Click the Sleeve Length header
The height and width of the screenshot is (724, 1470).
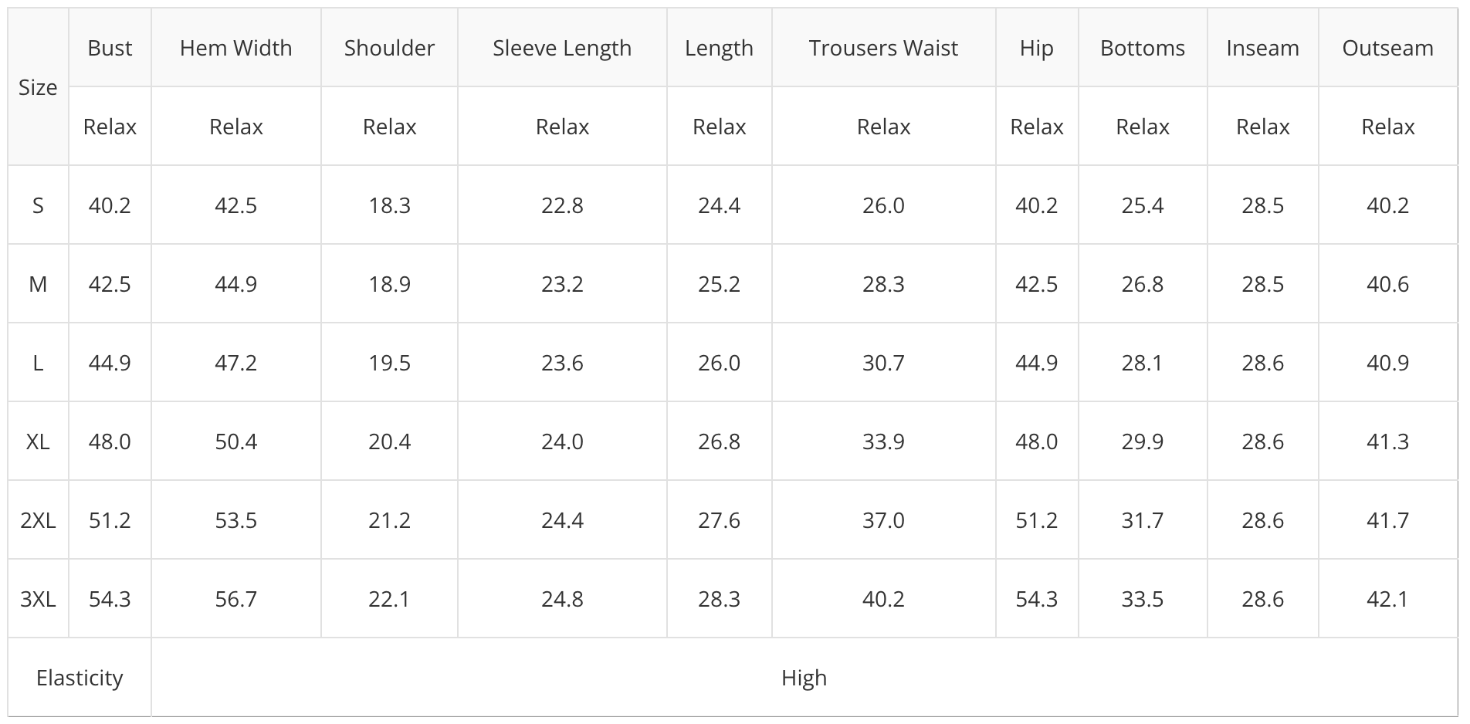tap(562, 48)
